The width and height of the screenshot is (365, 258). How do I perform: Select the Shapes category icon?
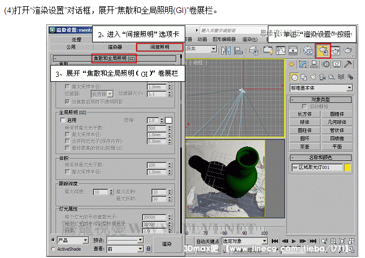click(303, 77)
